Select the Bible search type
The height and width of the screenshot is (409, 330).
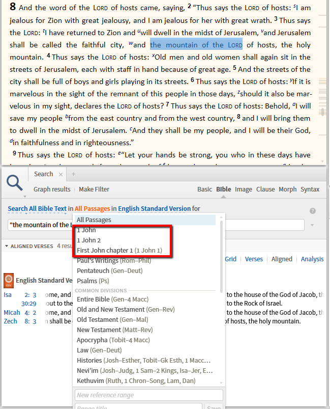(x=223, y=189)
